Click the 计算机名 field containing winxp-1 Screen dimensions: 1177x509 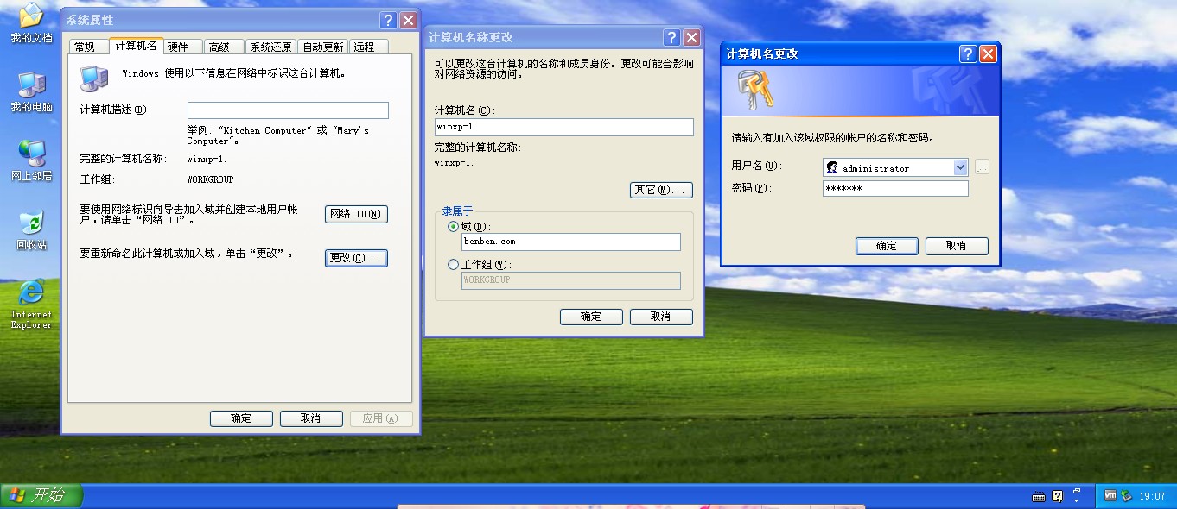tap(563, 127)
